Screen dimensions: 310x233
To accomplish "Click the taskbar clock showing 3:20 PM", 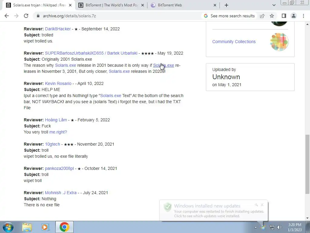I will pyautogui.click(x=295, y=227).
